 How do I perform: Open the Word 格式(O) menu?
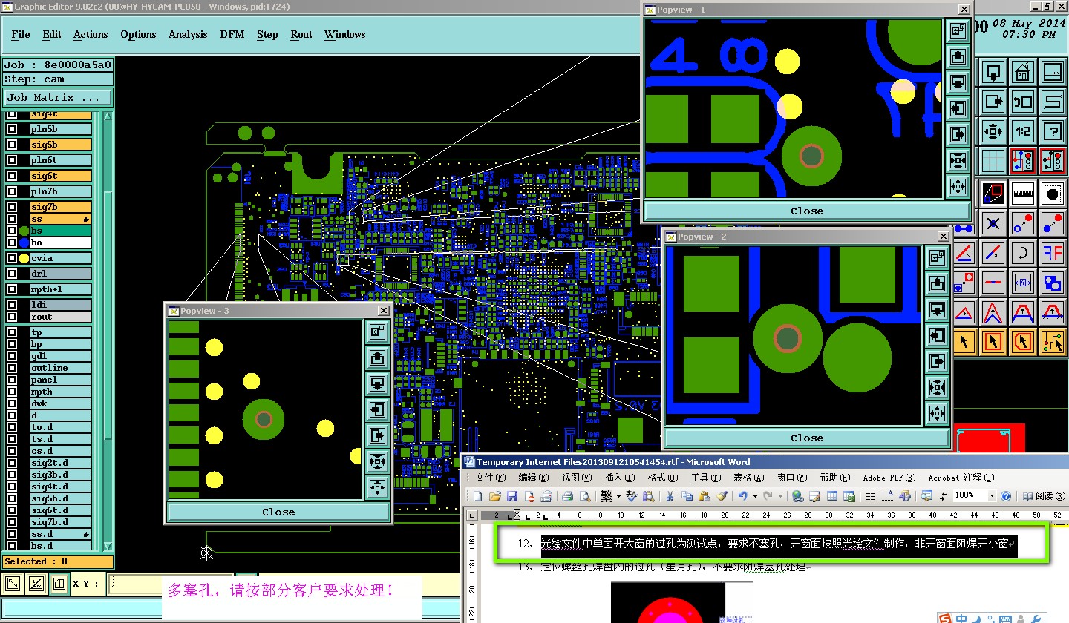(x=662, y=478)
